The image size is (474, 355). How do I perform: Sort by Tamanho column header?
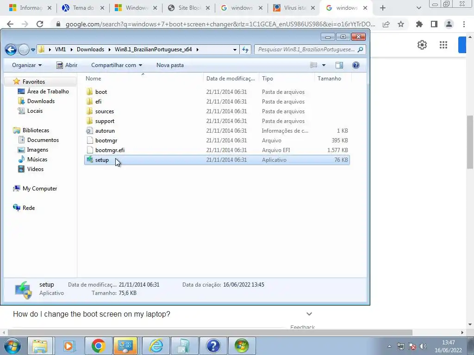coord(333,79)
